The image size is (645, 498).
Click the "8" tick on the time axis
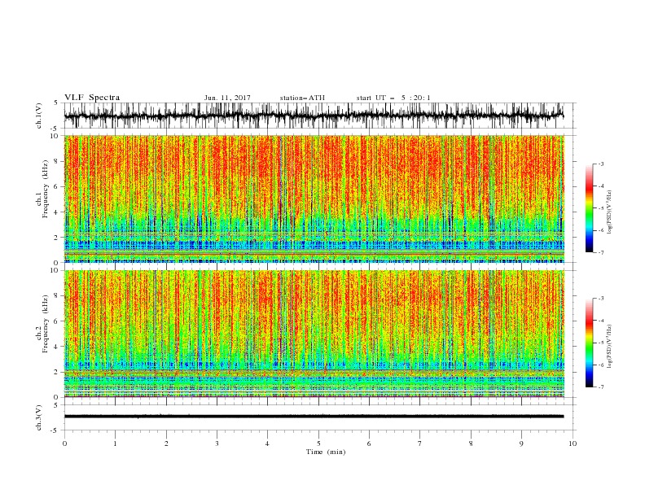pos(471,443)
